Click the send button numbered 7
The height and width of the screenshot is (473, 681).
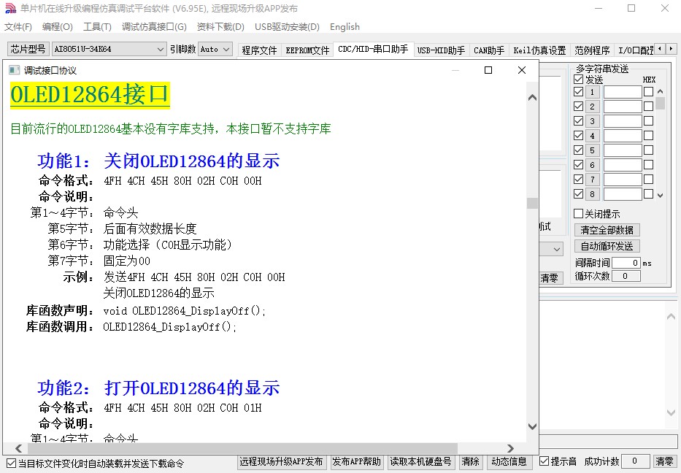click(x=592, y=180)
